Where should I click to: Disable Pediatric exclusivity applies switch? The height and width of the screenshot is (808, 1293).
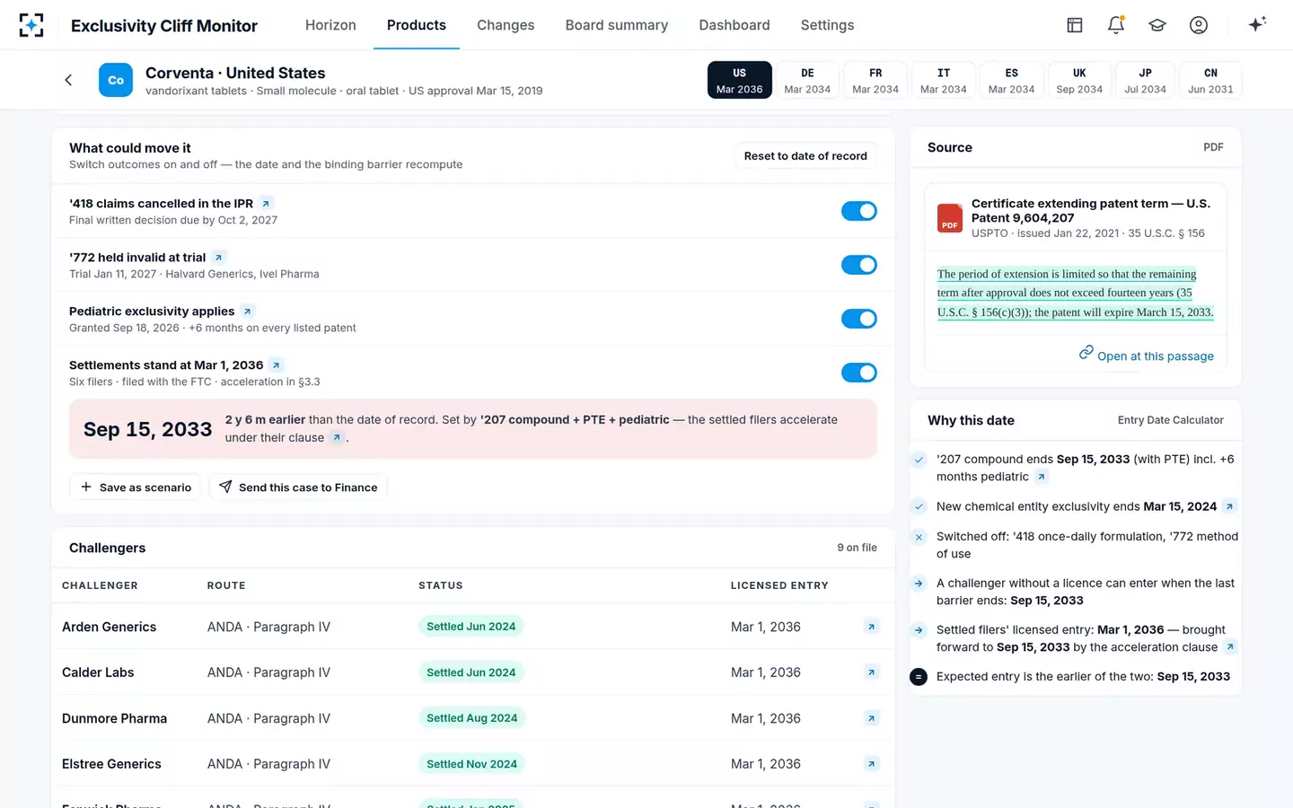859,319
